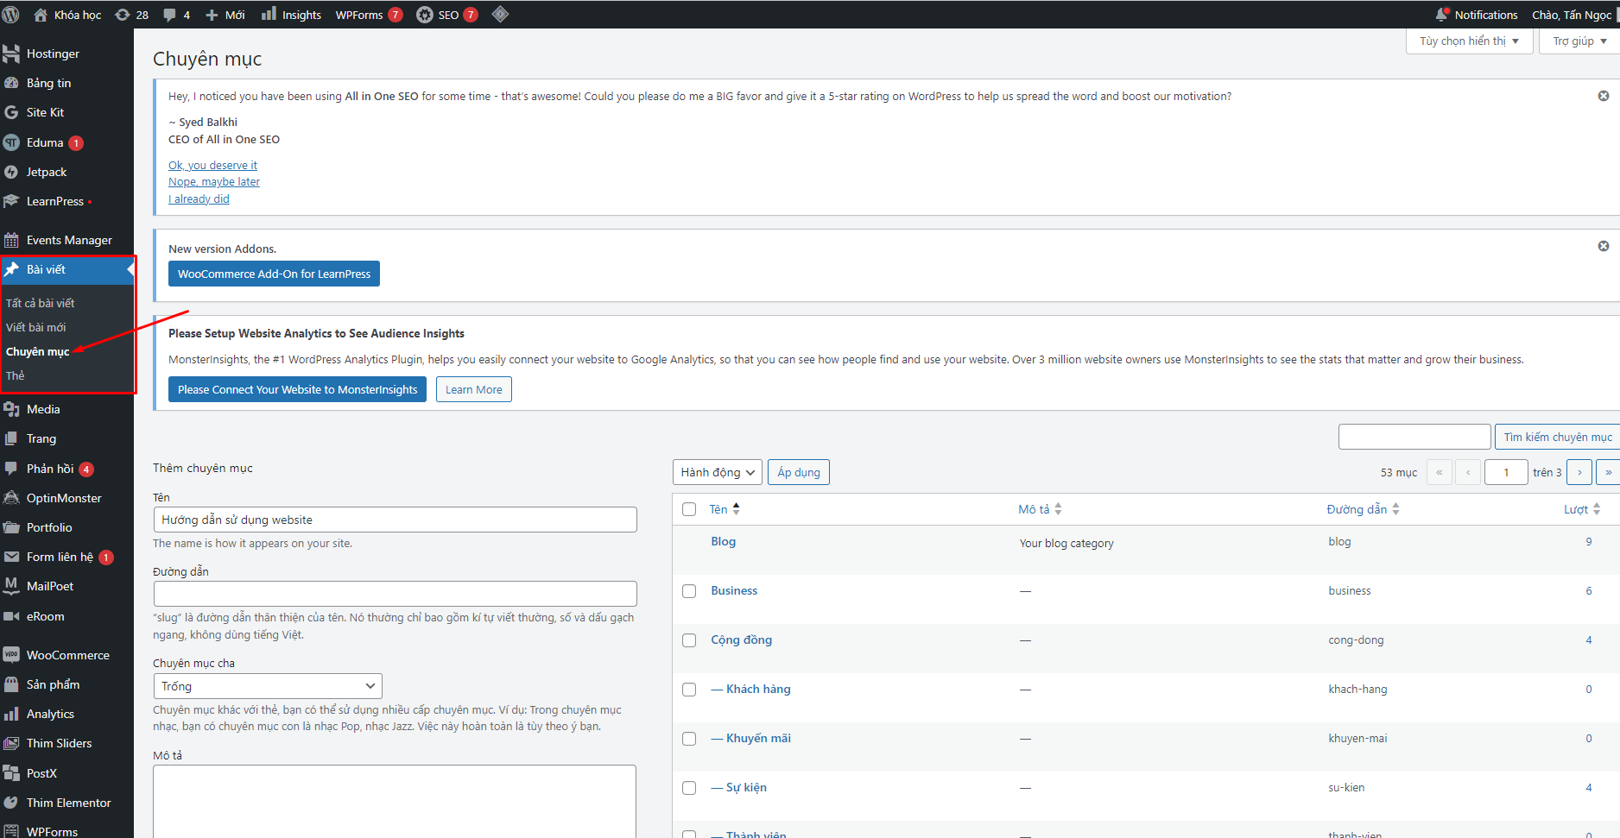Click the Insights chart icon in the admin bar
The image size is (1620, 838).
point(269,14)
